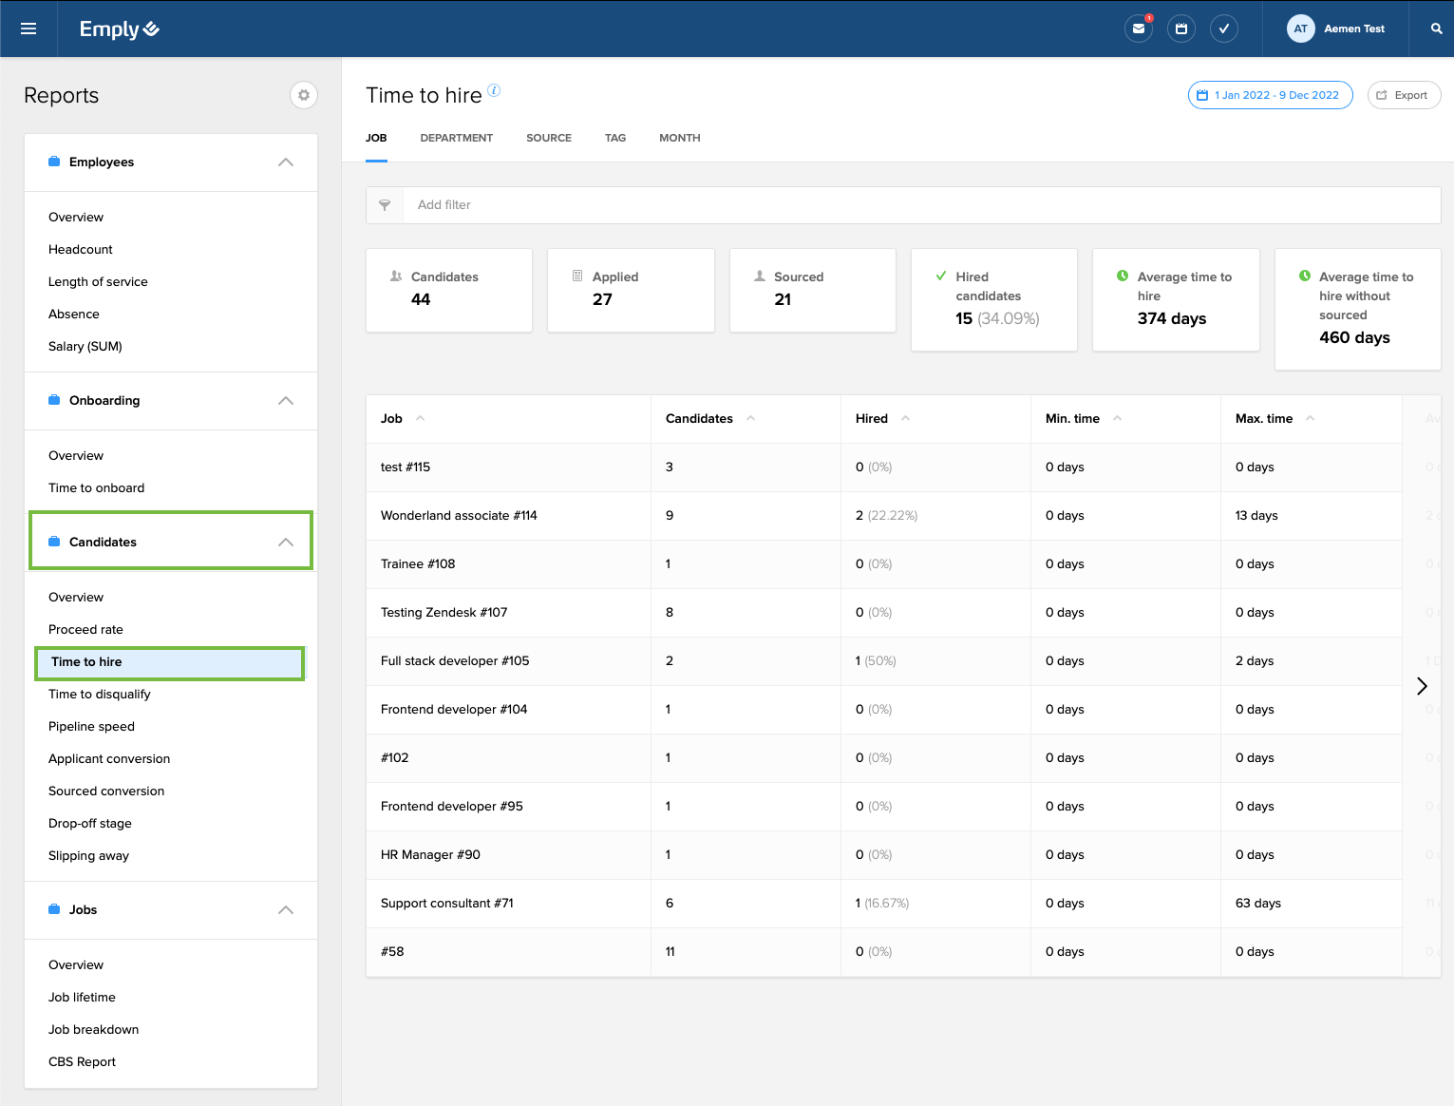Open the mail inbox icon
Viewport: 1454px width, 1106px height.
click(1138, 29)
